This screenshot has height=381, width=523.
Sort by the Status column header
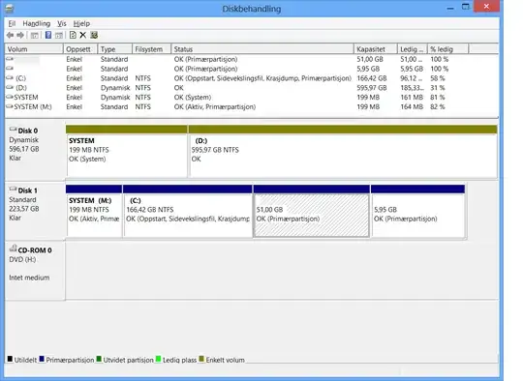pos(262,49)
